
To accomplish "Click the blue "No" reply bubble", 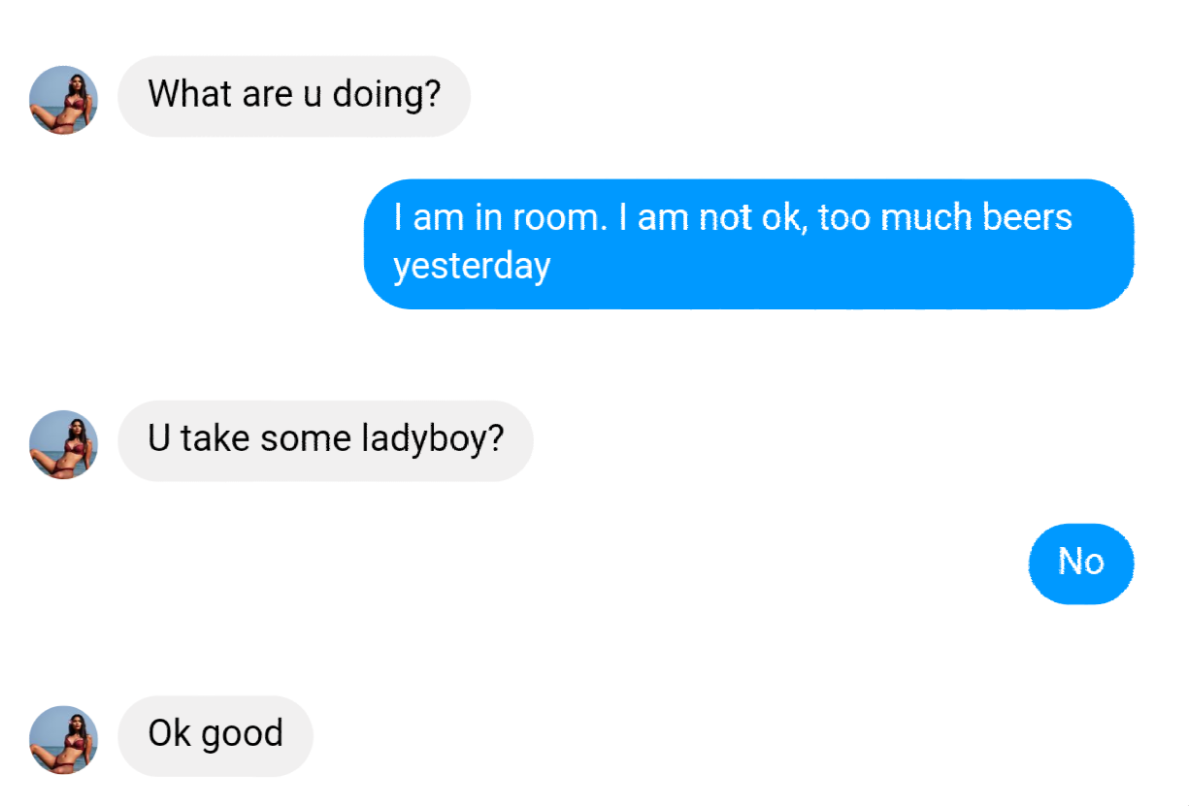I will (x=1080, y=564).
